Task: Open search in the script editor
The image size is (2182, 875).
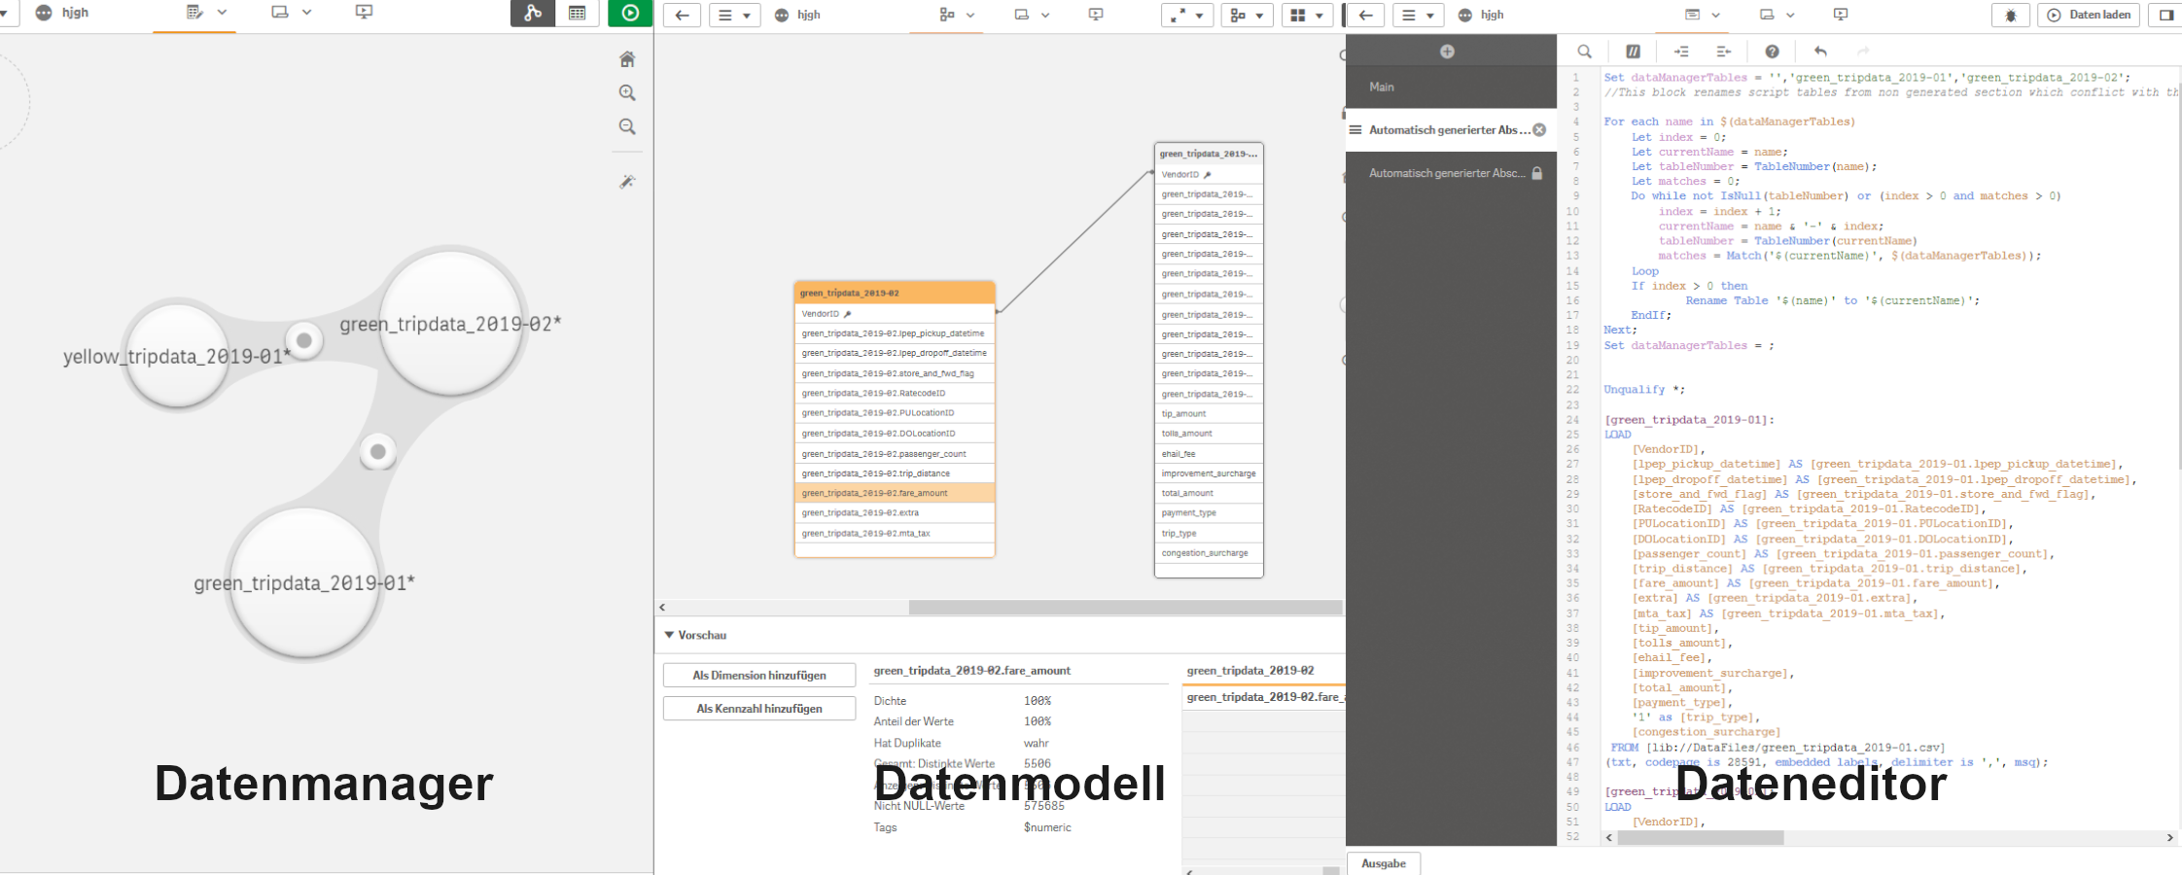Action: (x=1585, y=52)
